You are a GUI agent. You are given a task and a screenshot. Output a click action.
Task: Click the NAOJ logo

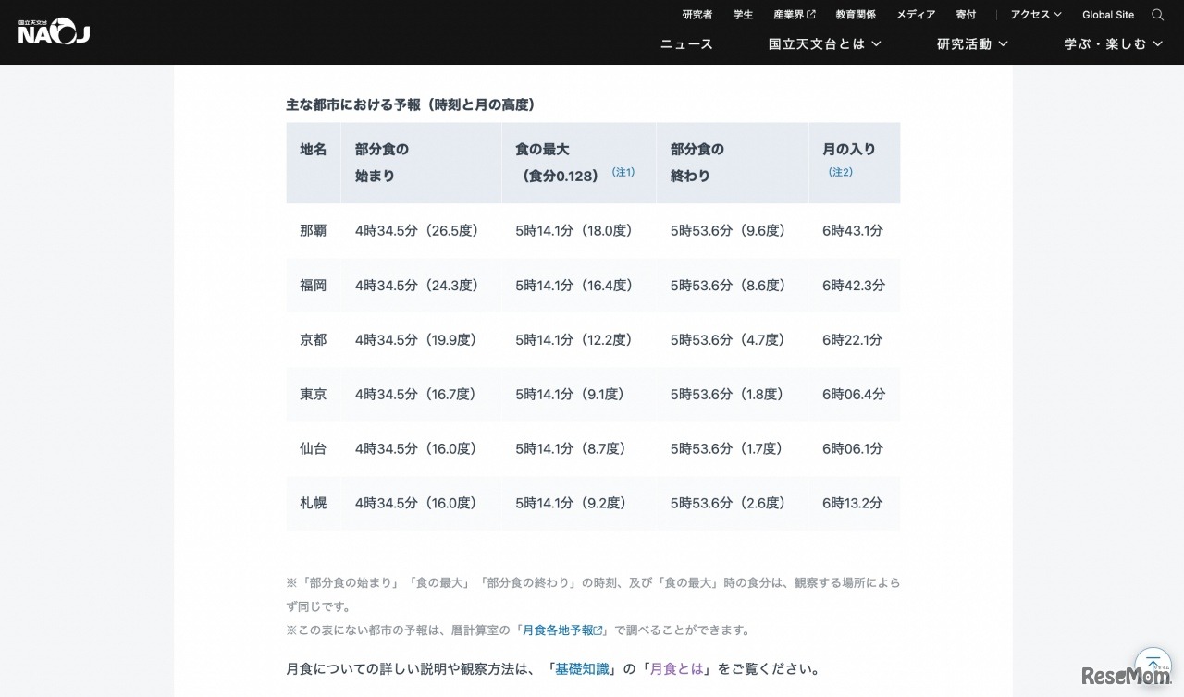click(x=54, y=32)
